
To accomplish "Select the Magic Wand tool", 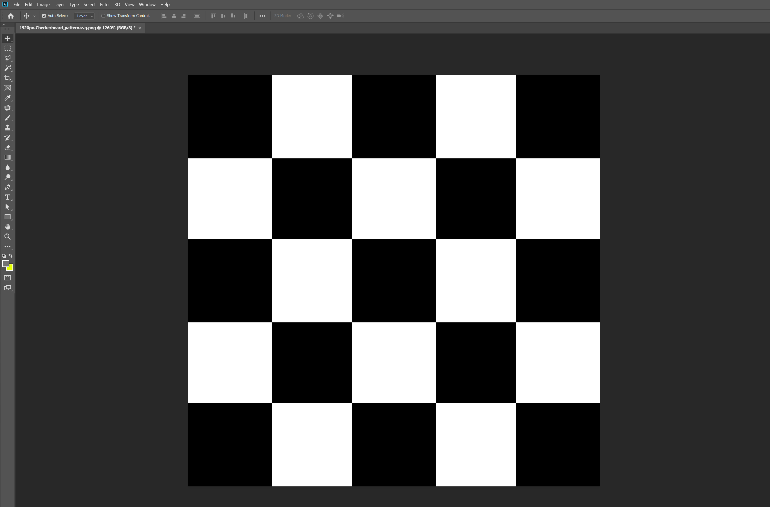I will coord(7,68).
